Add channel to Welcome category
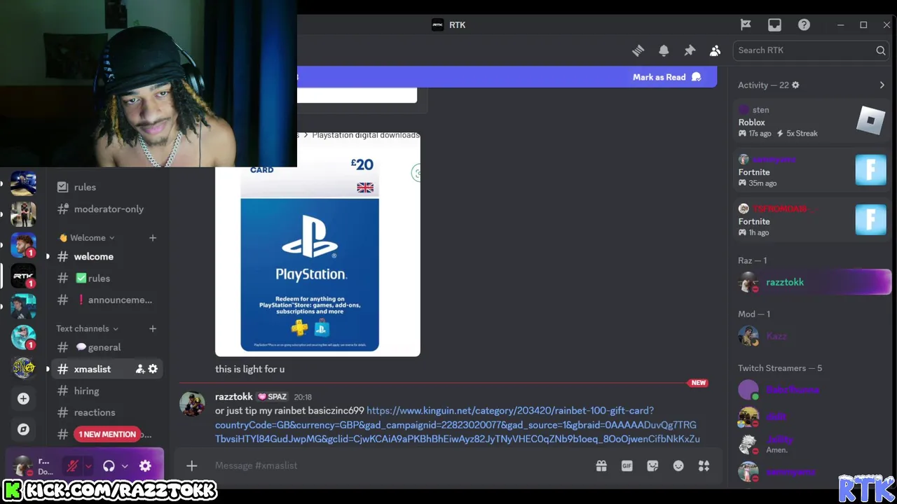 (152, 238)
